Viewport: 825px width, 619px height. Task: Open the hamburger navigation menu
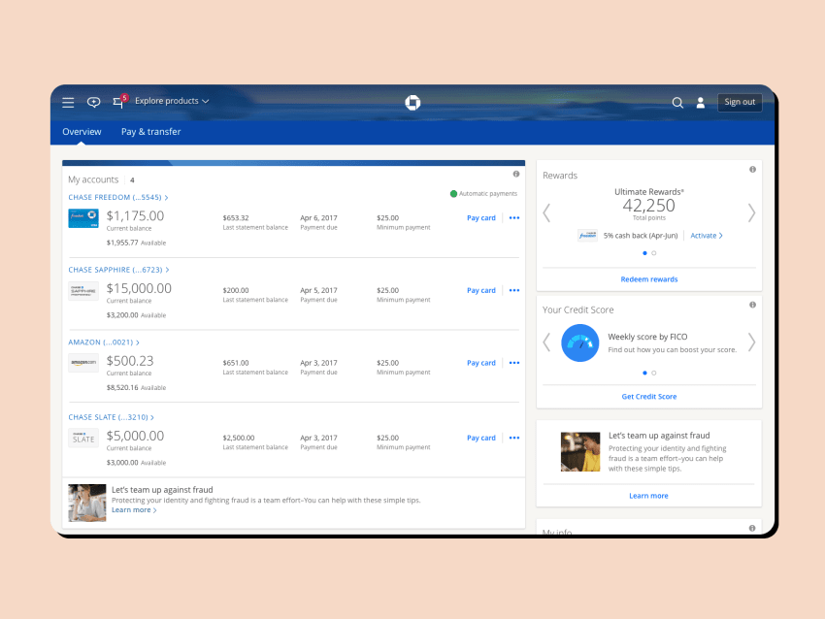[68, 102]
